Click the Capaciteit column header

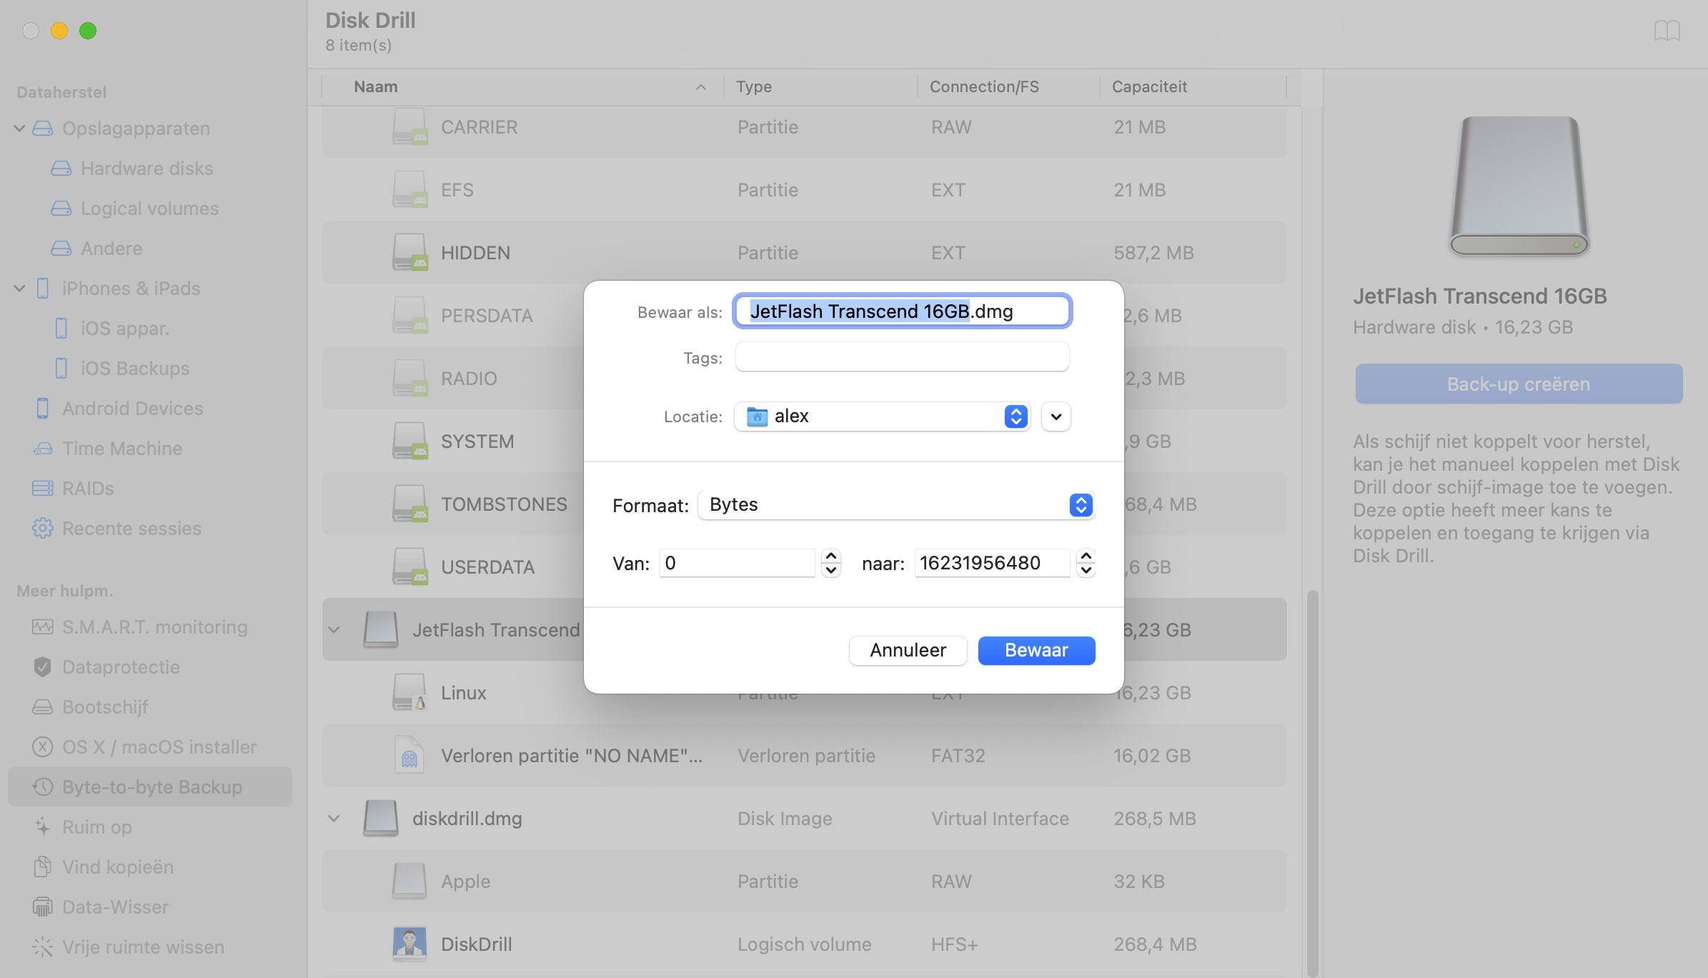point(1192,87)
